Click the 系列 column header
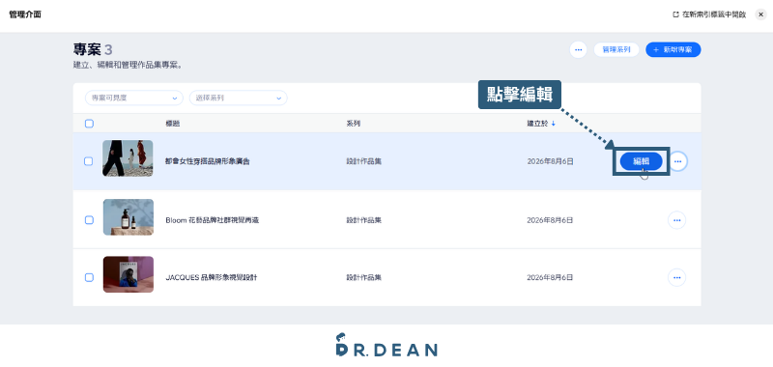 click(x=353, y=124)
